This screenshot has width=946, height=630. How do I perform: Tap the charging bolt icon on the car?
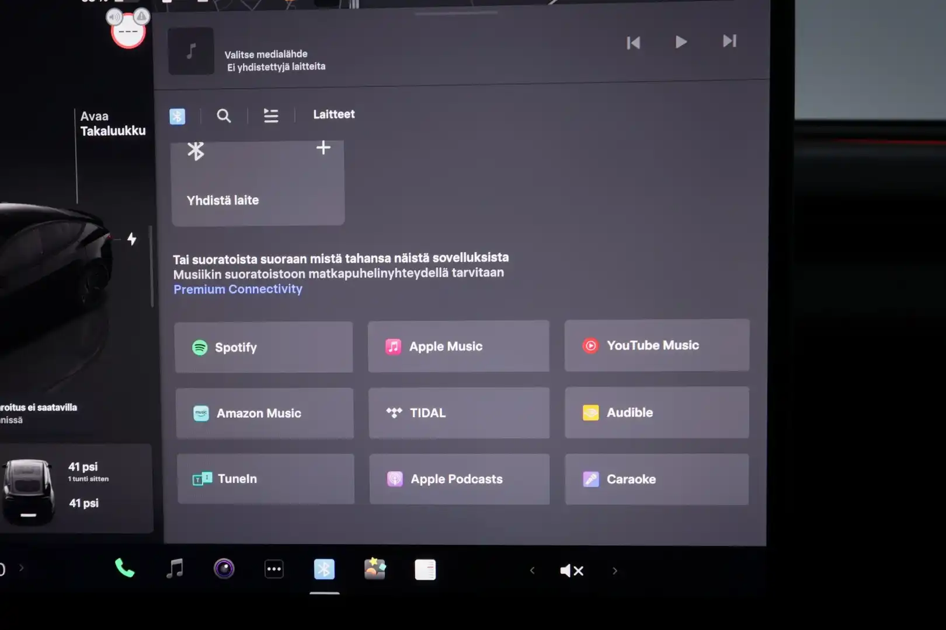[x=132, y=239]
